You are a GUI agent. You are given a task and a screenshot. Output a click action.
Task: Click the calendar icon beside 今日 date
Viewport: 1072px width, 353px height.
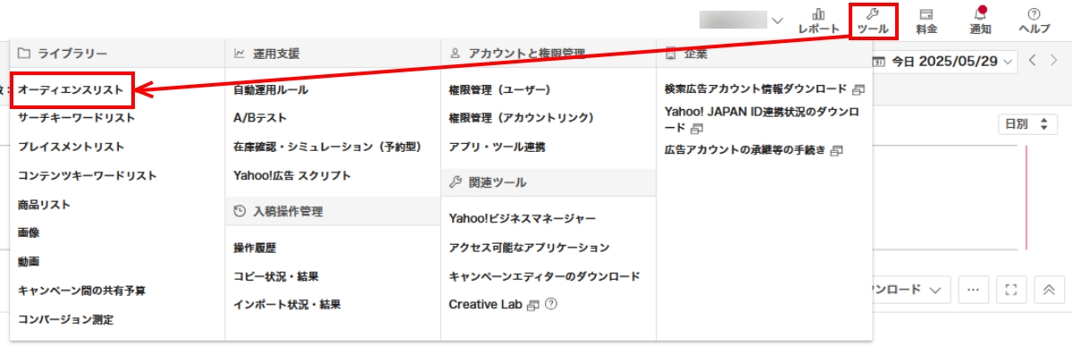coord(878,62)
